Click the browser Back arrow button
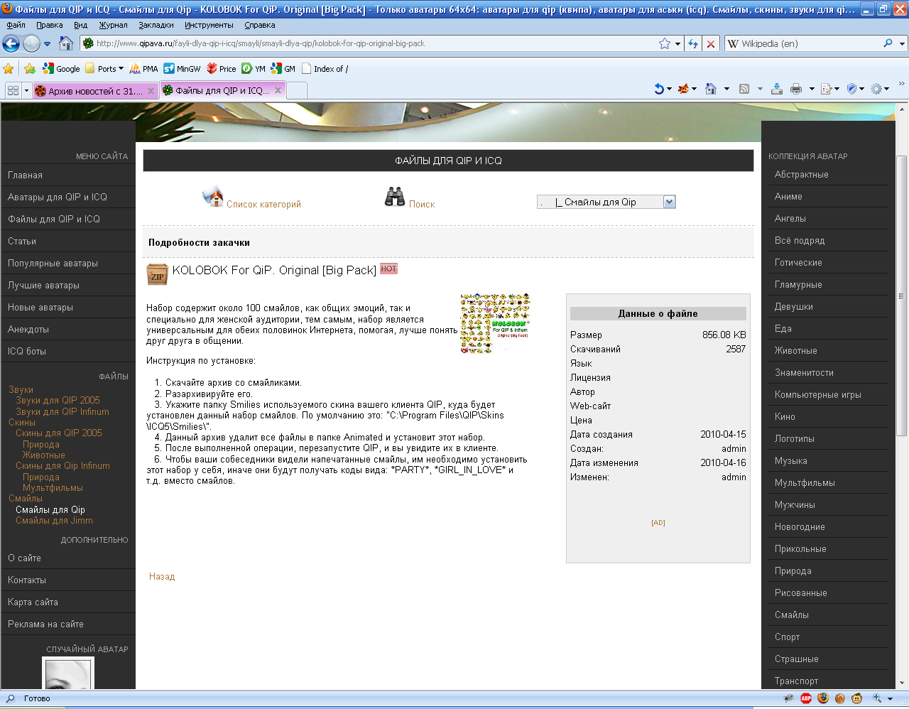This screenshot has width=909, height=709. coord(11,44)
